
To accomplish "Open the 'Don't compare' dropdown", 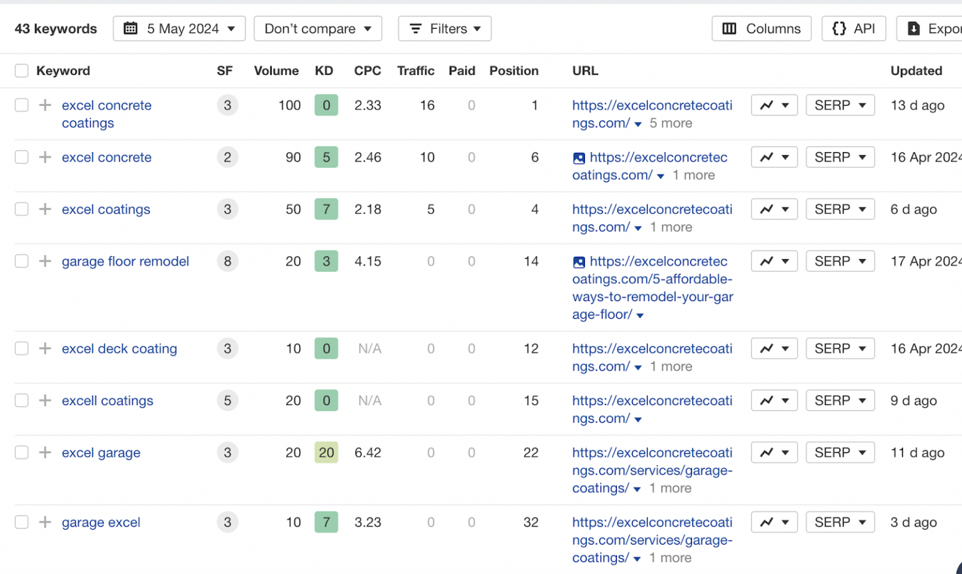I will pyautogui.click(x=318, y=29).
